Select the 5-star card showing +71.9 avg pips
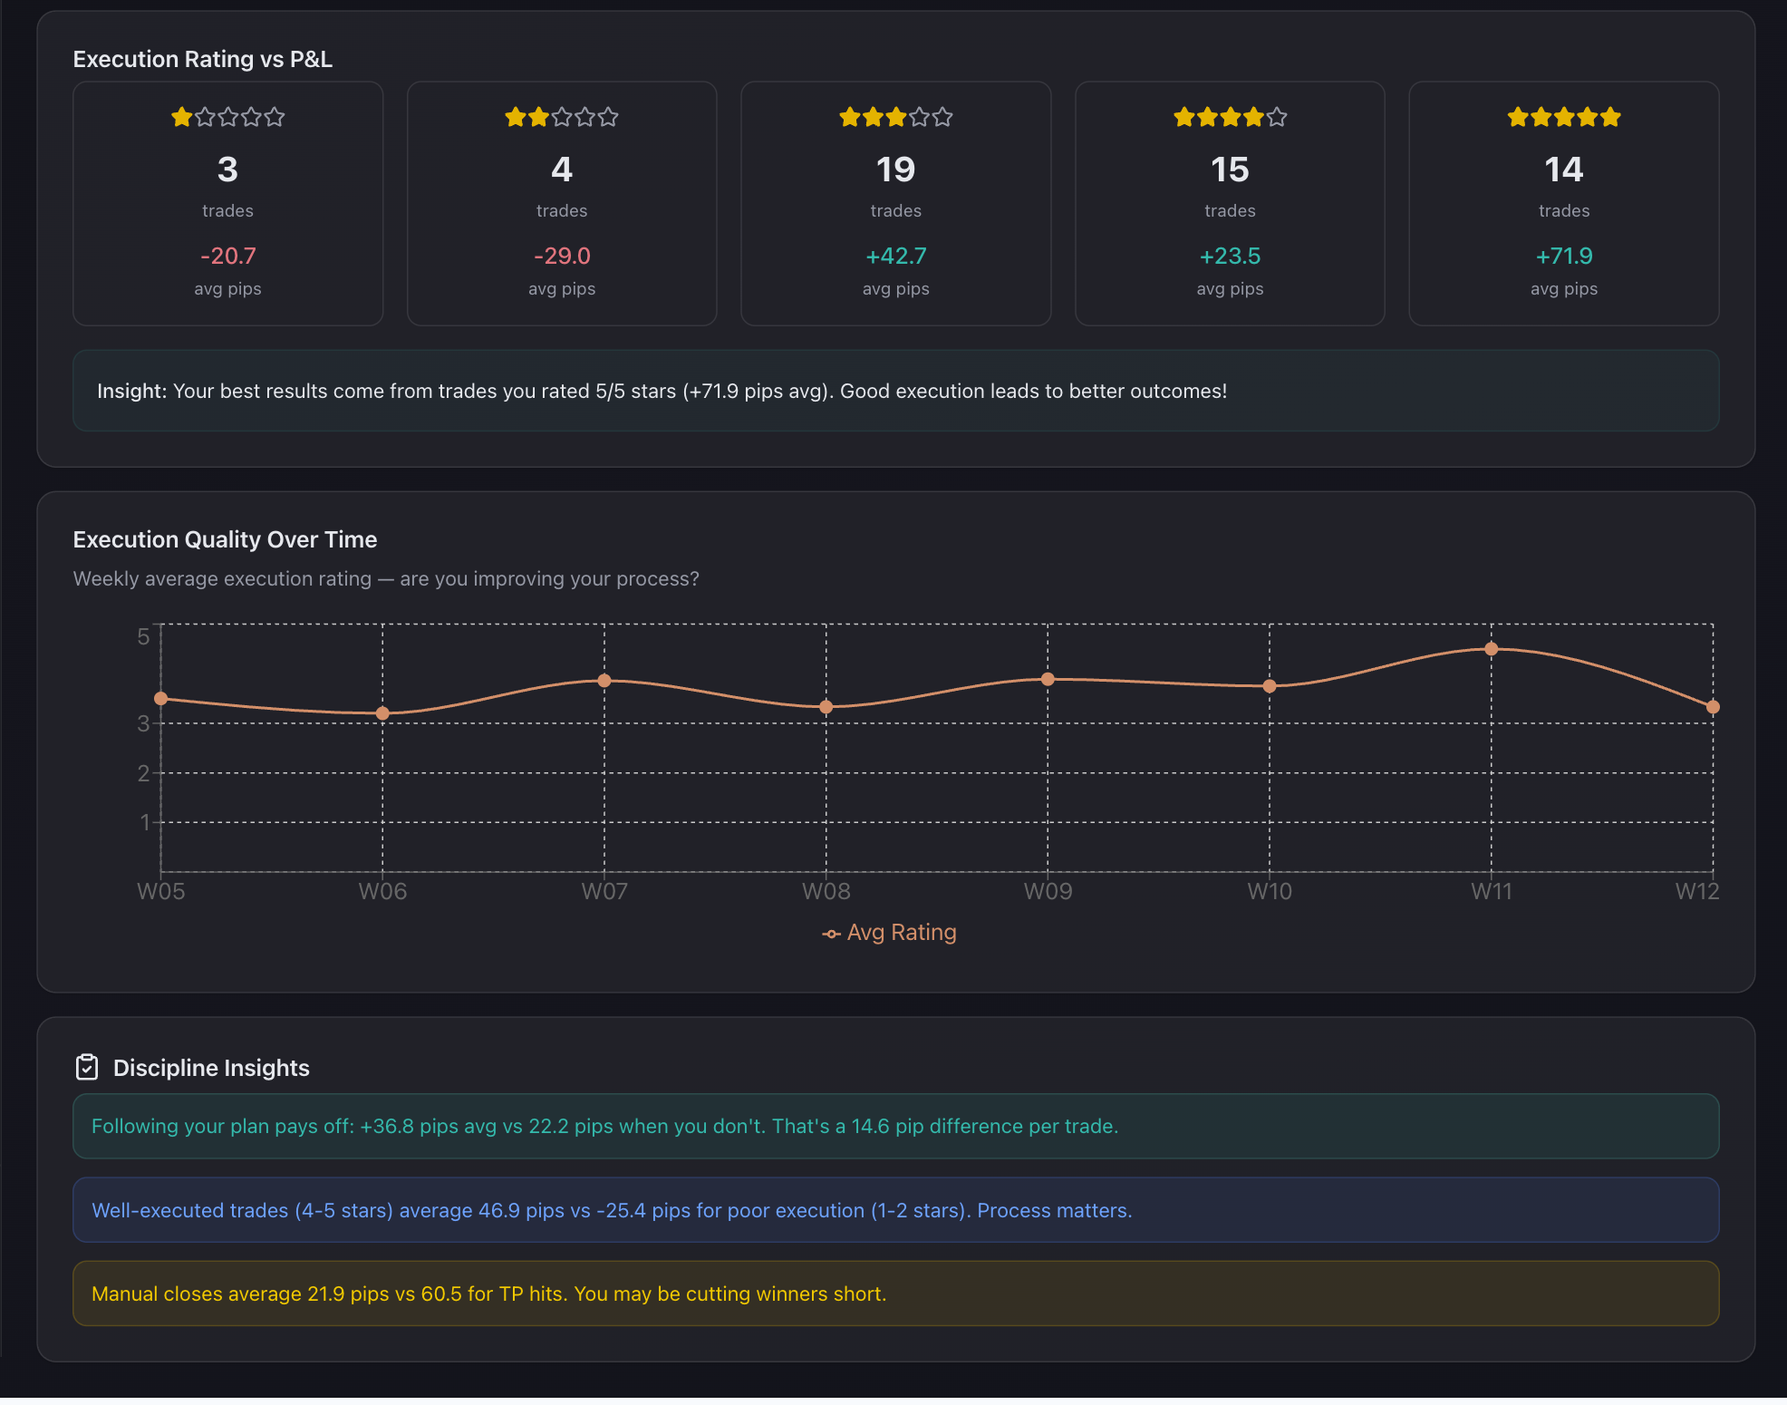 [1564, 204]
